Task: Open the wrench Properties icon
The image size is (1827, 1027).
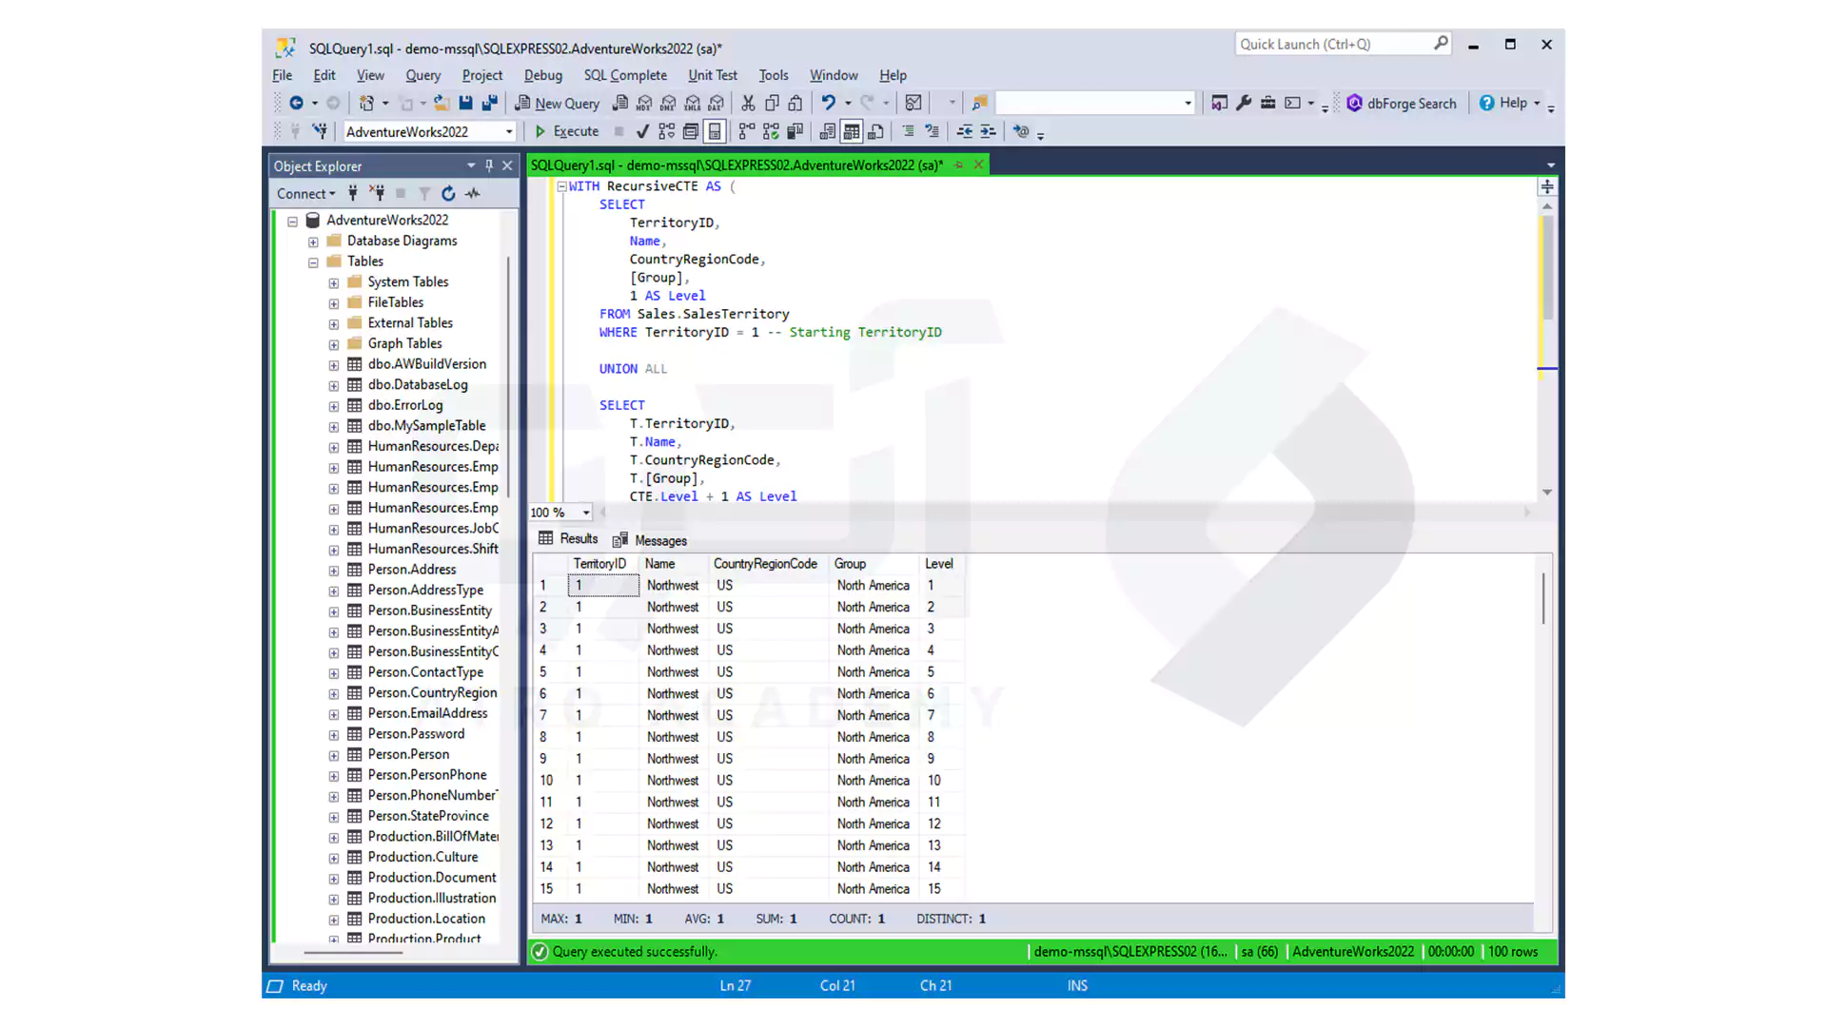Action: tap(1244, 103)
